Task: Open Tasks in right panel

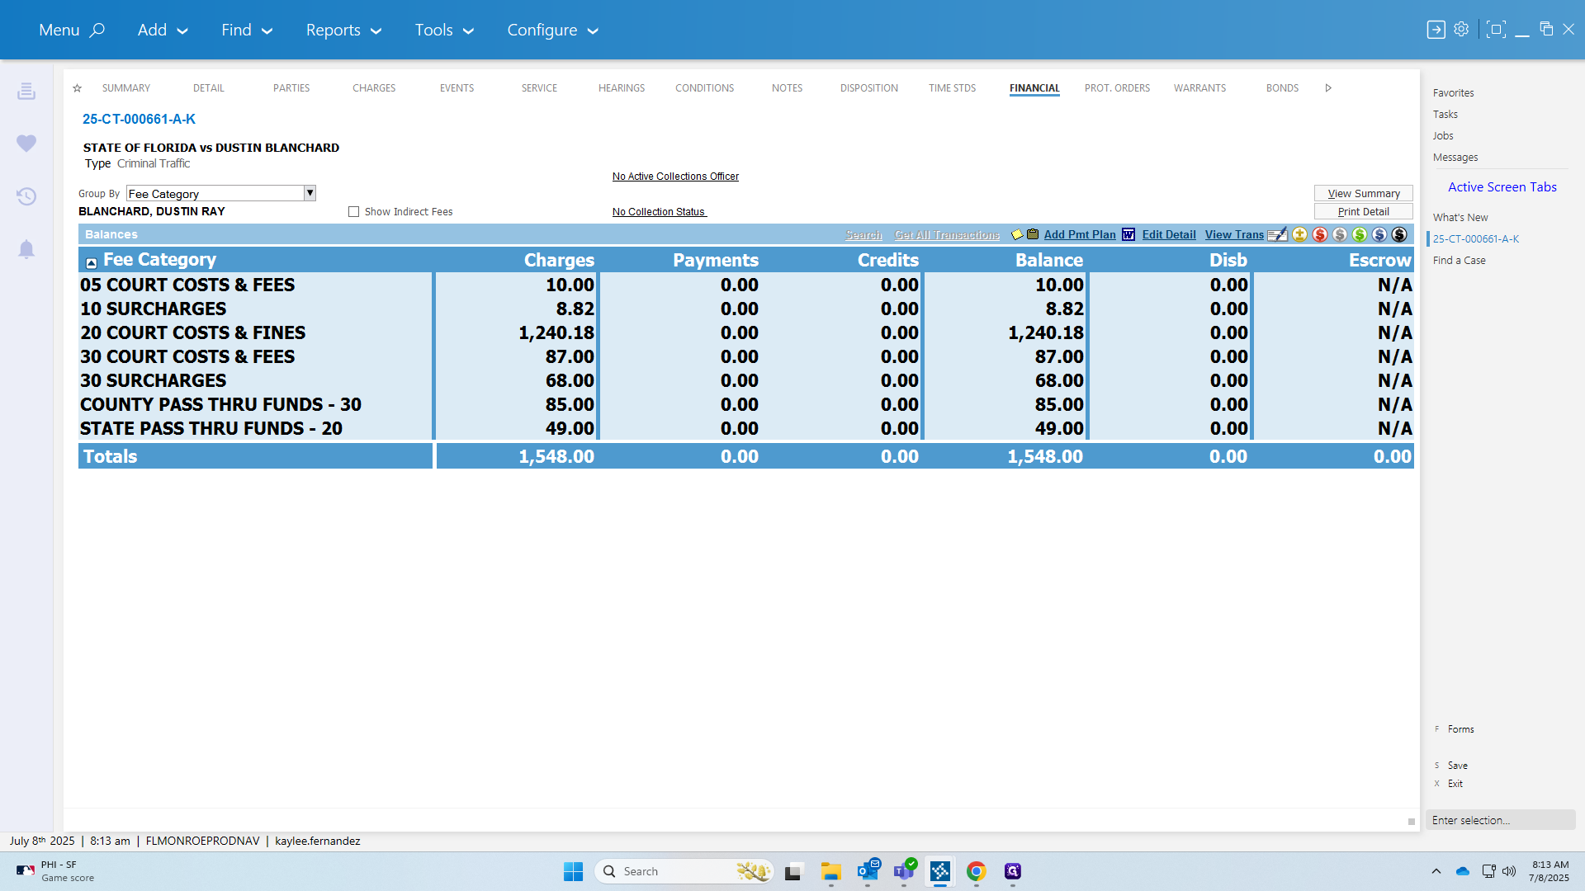Action: pyautogui.click(x=1445, y=115)
